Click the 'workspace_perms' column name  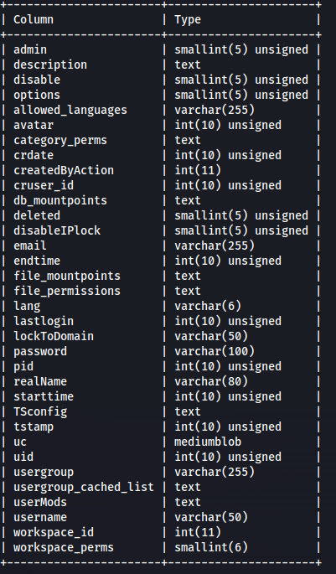click(x=64, y=547)
